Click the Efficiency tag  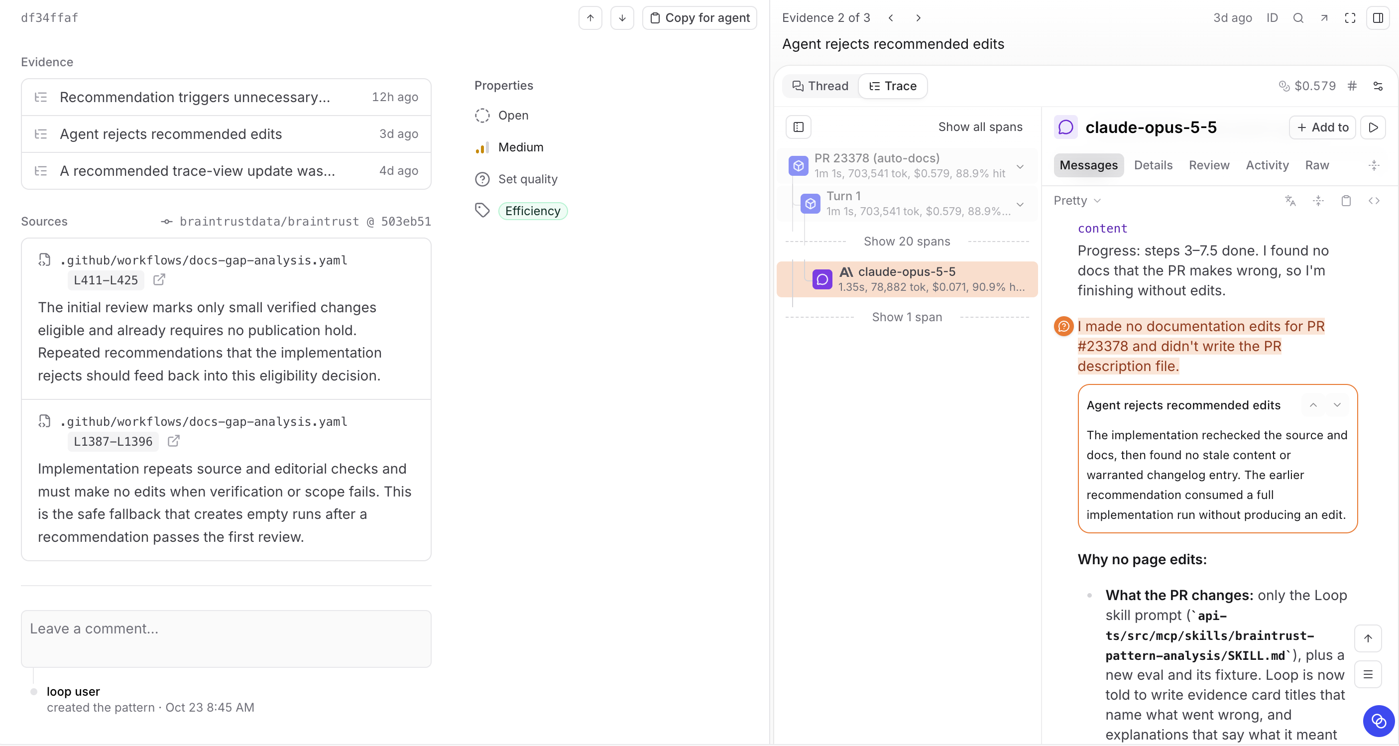pyautogui.click(x=532, y=211)
